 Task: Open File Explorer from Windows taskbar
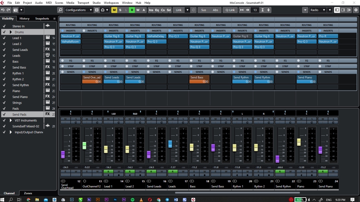click(37, 199)
